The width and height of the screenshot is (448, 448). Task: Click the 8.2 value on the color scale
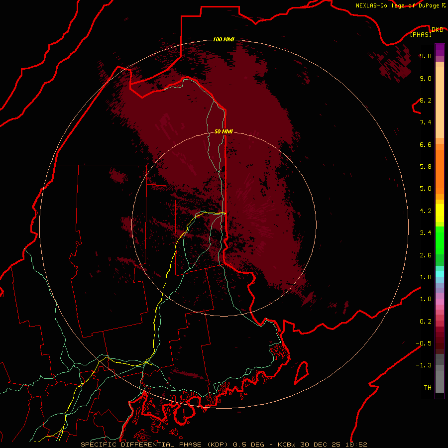tap(426, 100)
